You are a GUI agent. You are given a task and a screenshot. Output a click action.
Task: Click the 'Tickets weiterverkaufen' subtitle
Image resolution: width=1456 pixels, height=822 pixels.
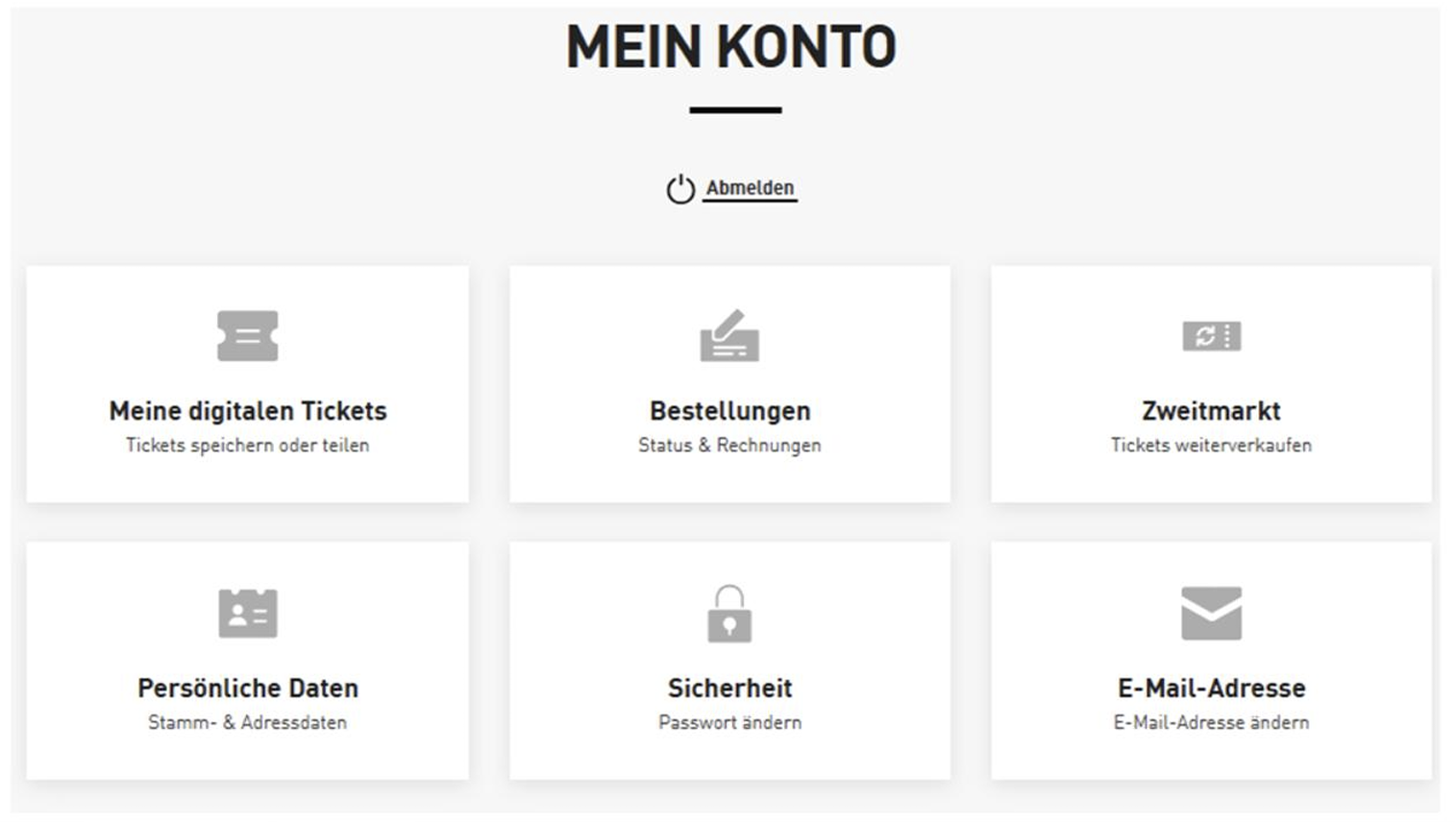1211,446
